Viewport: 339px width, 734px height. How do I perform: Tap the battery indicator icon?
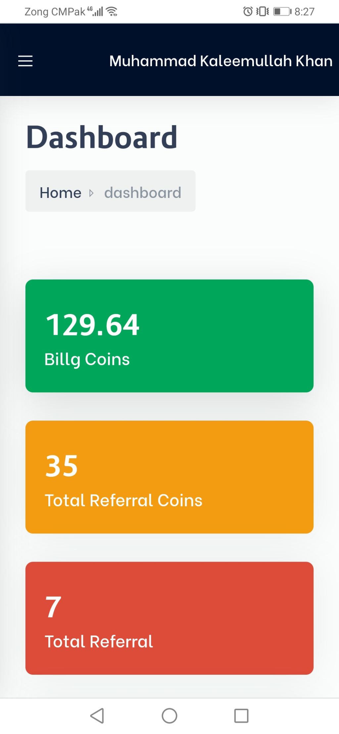point(282,12)
